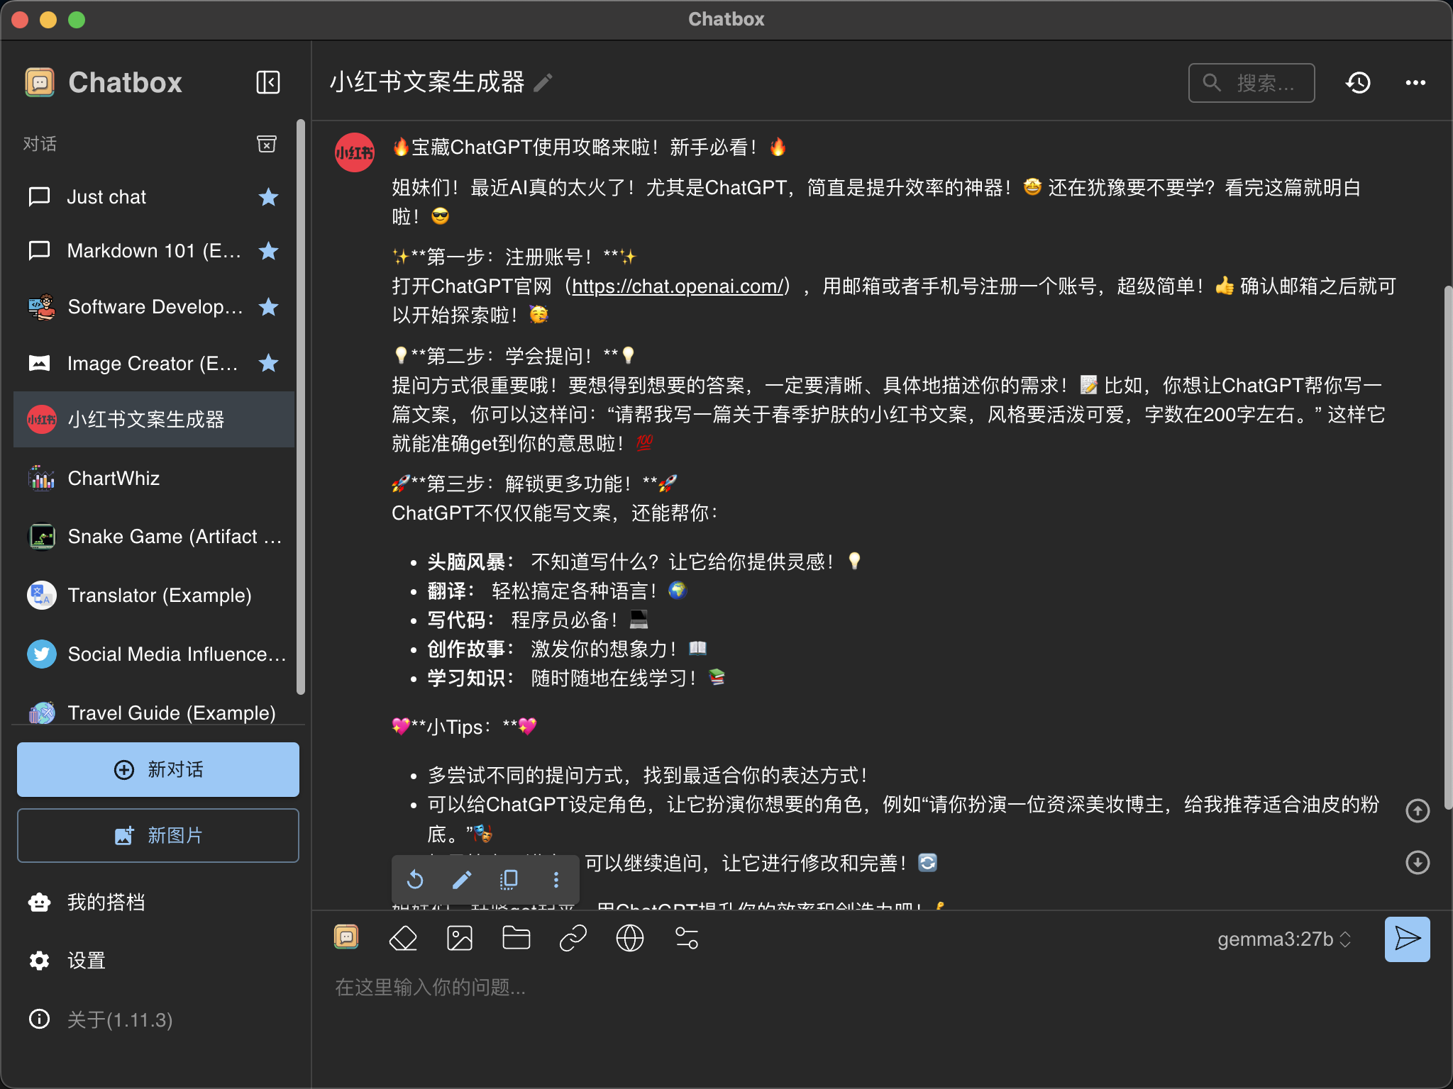Toggle the web browsing globe icon
This screenshot has height=1089, width=1453.
tap(630, 939)
